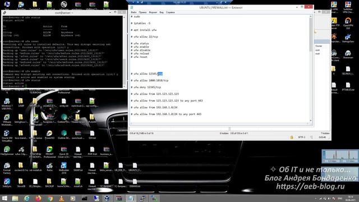Select the FileOptimizer desktop icon

7,151
